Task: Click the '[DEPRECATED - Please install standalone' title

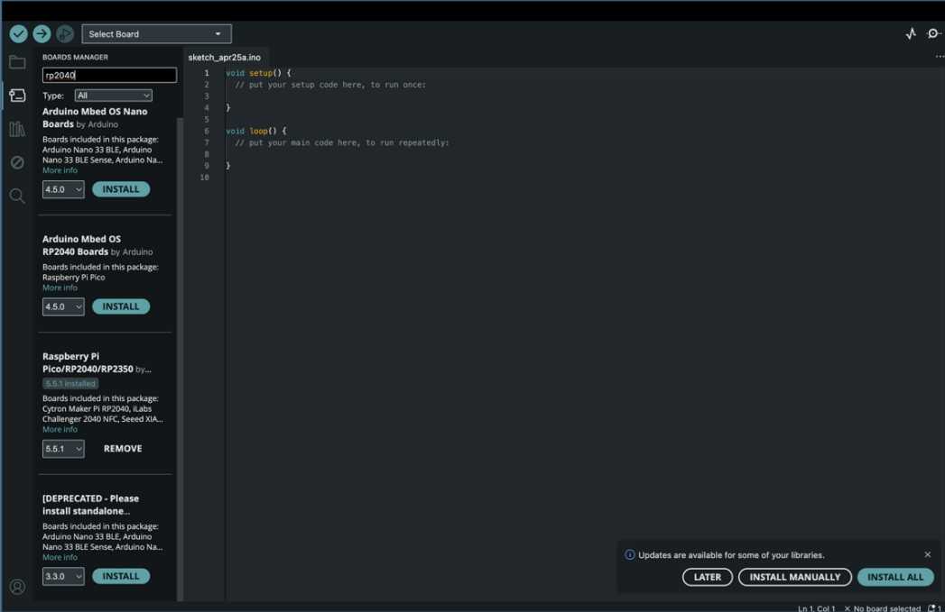Action: [x=90, y=504]
